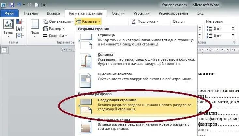The image size is (239, 136).
Task: Switch to the Вставка tab
Action: coord(53,13)
